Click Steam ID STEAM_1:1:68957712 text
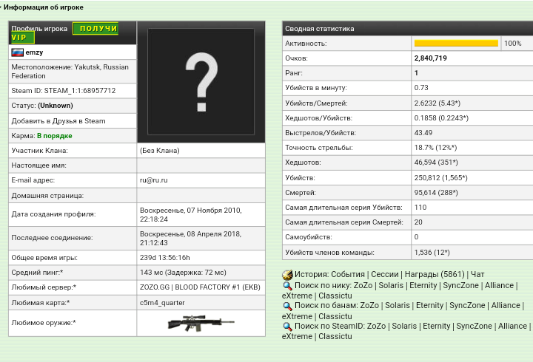The height and width of the screenshot is (362, 533). tap(64, 91)
